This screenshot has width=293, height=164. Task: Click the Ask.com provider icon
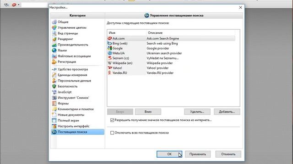click(110, 38)
